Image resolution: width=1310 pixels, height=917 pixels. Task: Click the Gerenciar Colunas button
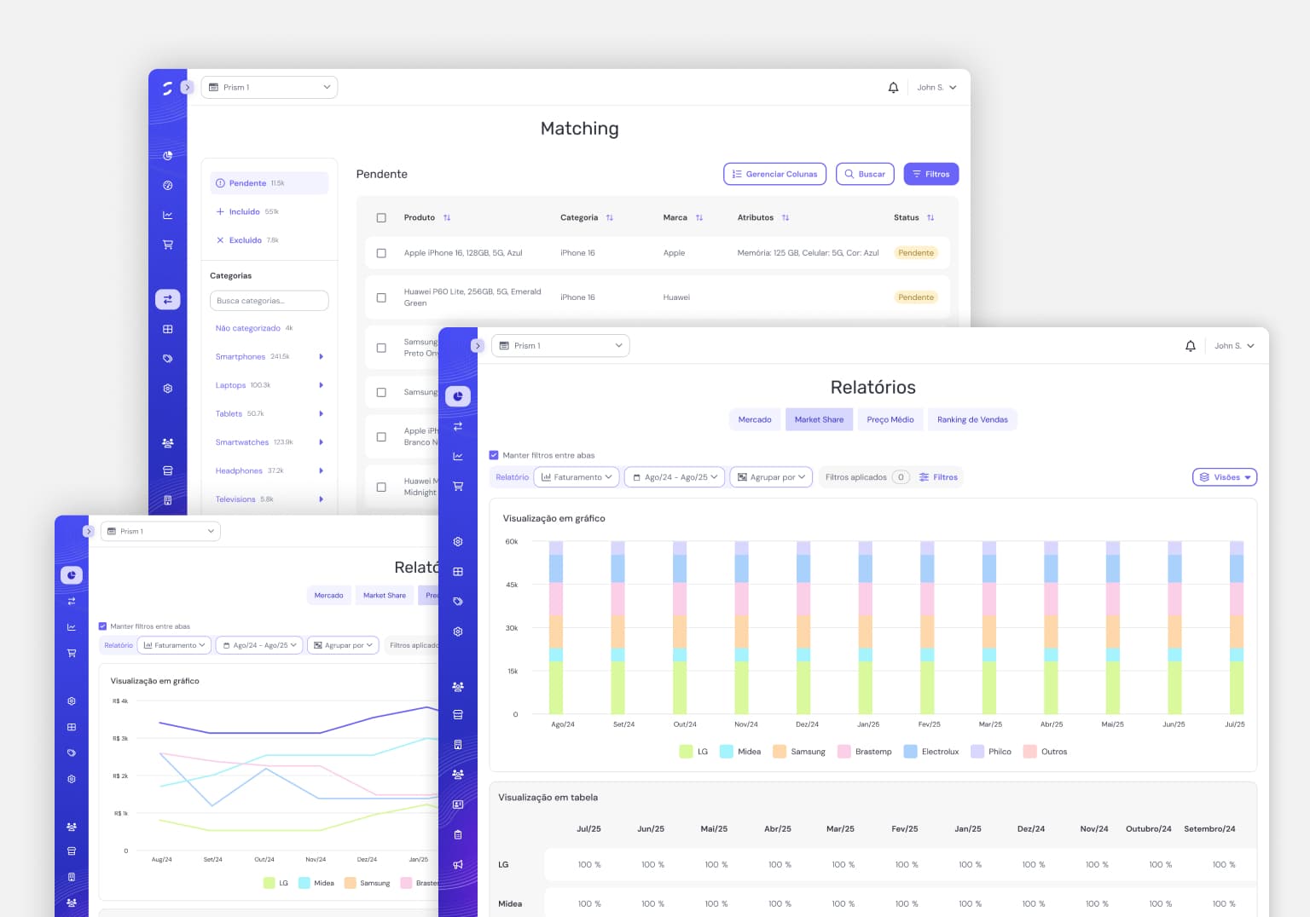click(x=774, y=174)
